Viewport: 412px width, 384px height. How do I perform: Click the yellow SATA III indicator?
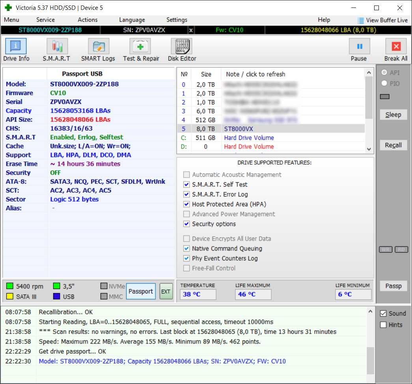(x=10, y=296)
